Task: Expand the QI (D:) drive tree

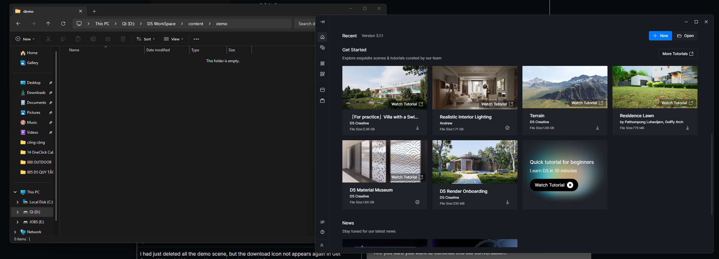Action: (x=17, y=212)
